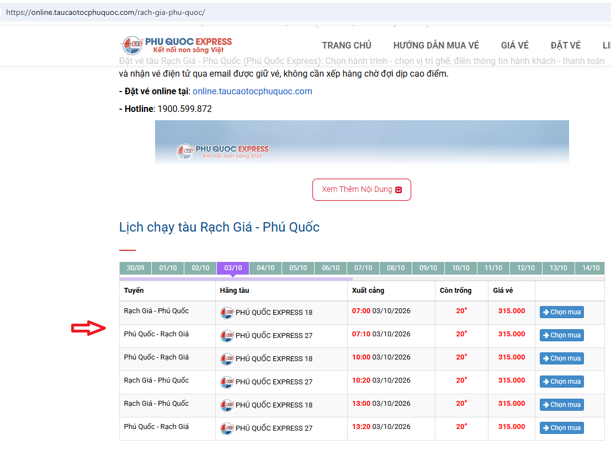Switch to the 04/10 date tab

point(265,268)
